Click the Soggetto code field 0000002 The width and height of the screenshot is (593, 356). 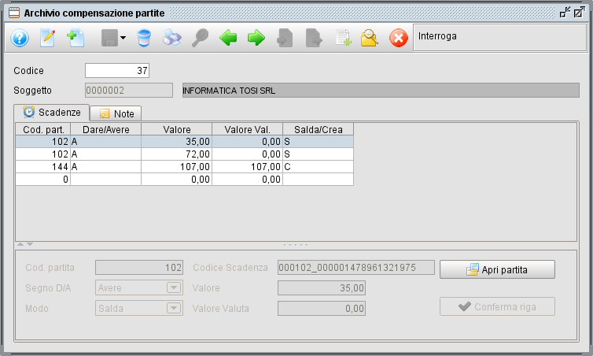(x=129, y=90)
